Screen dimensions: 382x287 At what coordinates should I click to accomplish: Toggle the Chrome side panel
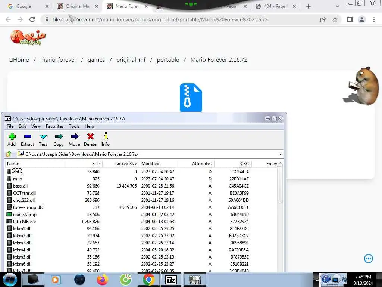[x=350, y=19]
